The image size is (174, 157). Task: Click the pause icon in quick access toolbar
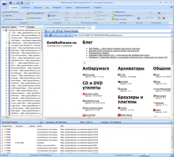pos(22,3)
